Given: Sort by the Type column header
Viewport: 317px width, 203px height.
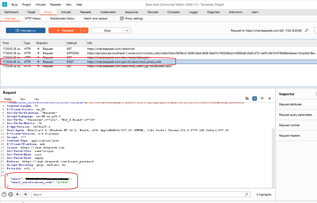Looking at the screenshot, I should pos(29,43).
